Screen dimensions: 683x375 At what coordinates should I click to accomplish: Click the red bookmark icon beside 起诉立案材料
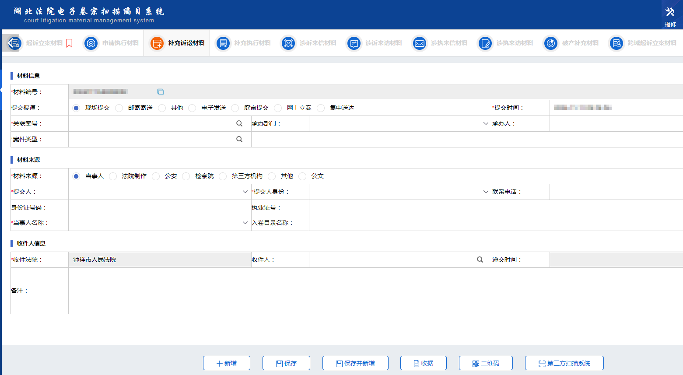pos(69,43)
